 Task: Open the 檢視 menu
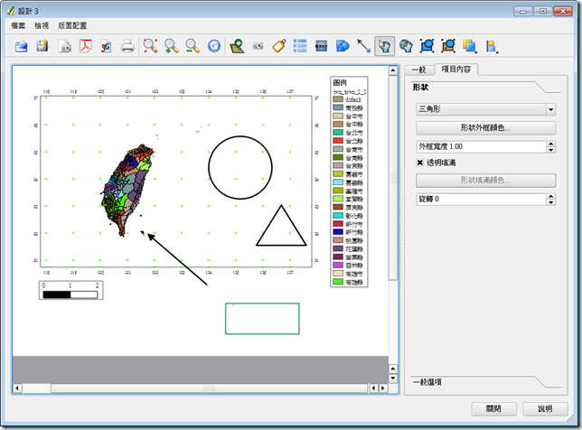click(42, 25)
